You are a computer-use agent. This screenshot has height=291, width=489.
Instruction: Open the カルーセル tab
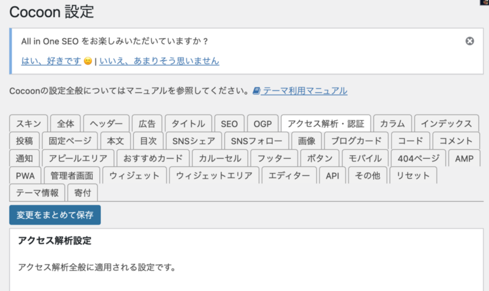click(220, 158)
